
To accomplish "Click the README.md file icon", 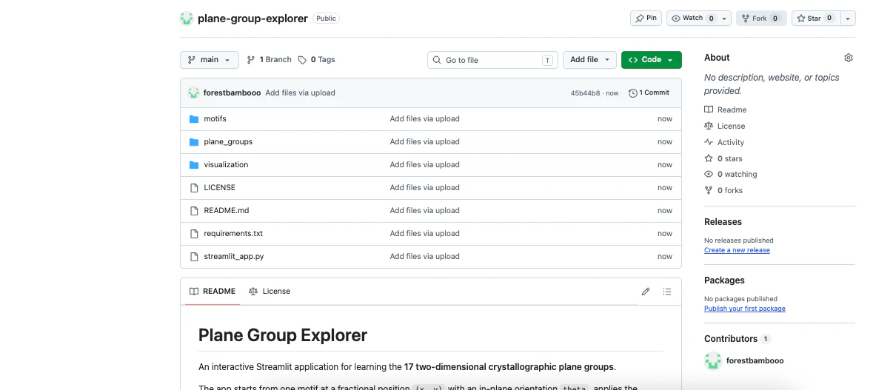I will pos(194,211).
